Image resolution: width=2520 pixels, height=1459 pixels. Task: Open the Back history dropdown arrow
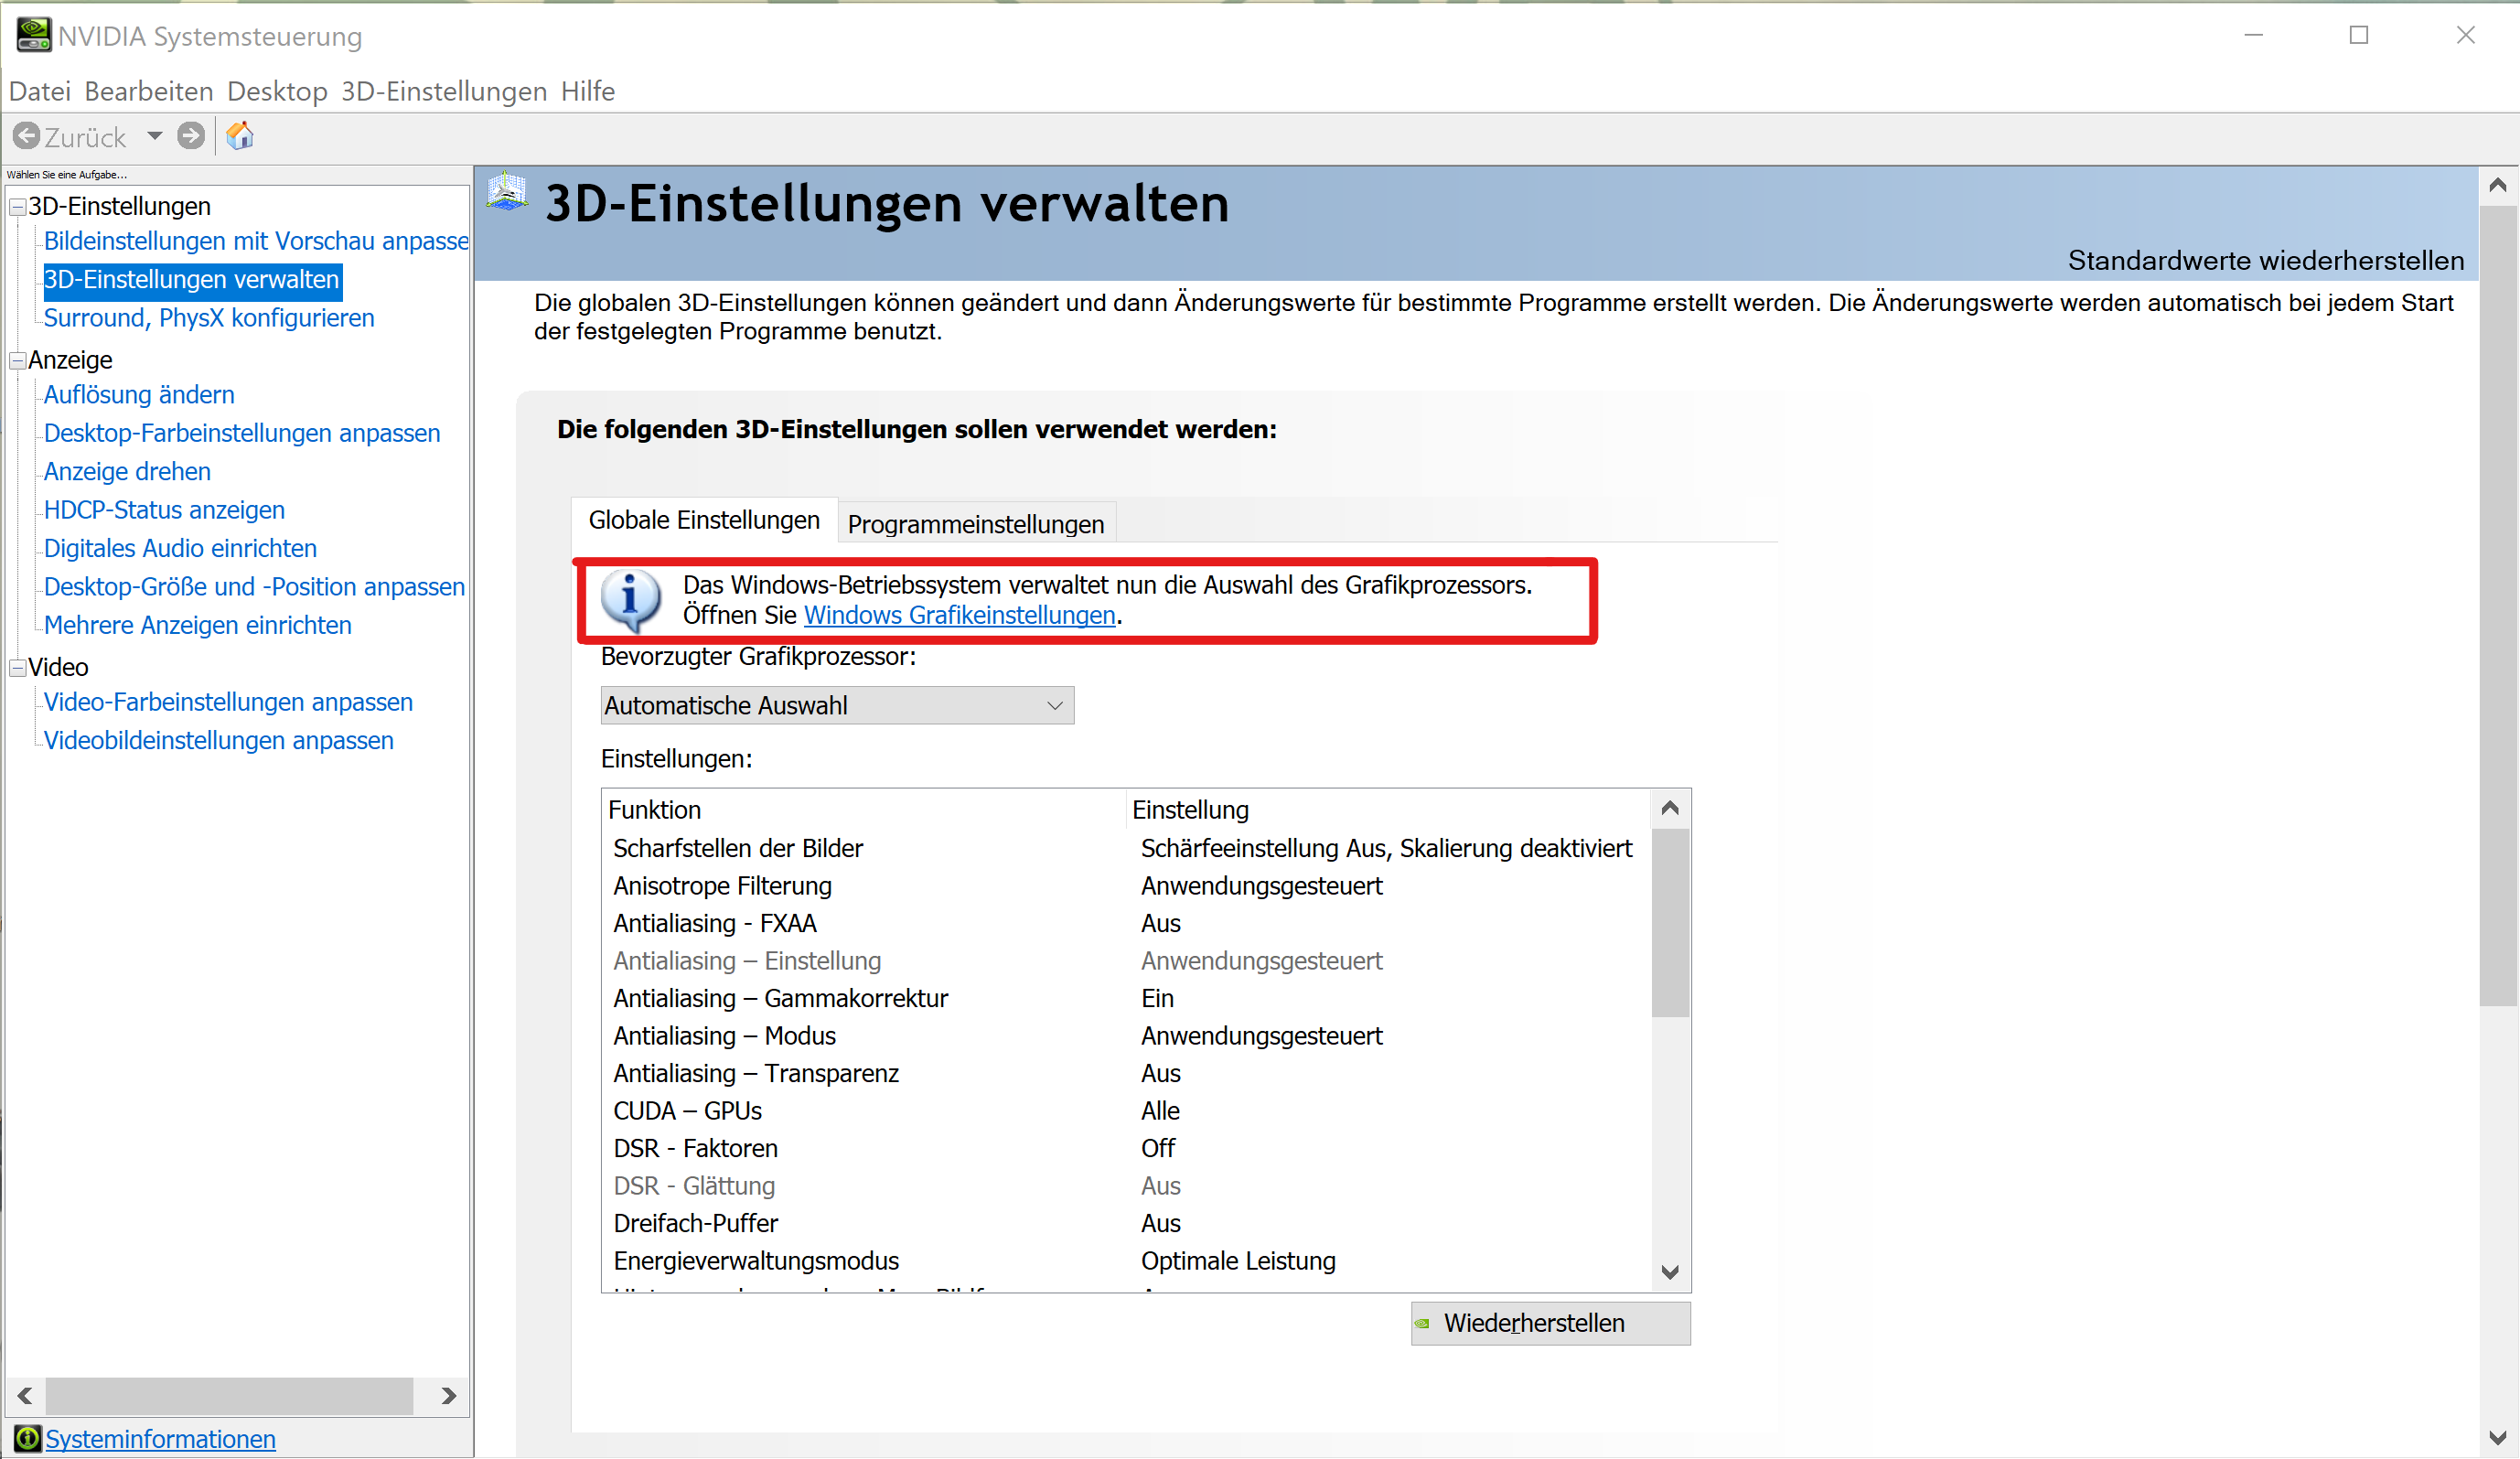(x=154, y=136)
